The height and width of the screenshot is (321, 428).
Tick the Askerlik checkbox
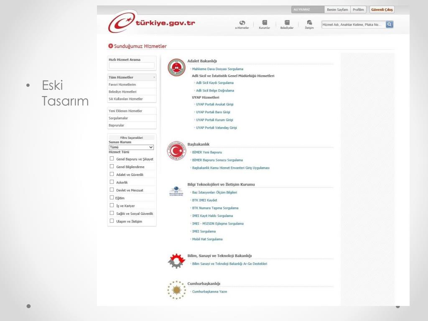click(112, 182)
